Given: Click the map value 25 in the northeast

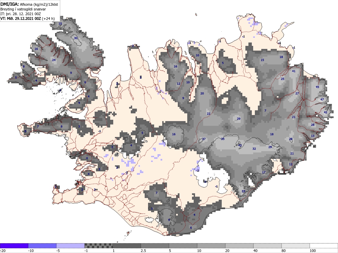Looking at the screenshot, I should pyautogui.click(x=283, y=79).
